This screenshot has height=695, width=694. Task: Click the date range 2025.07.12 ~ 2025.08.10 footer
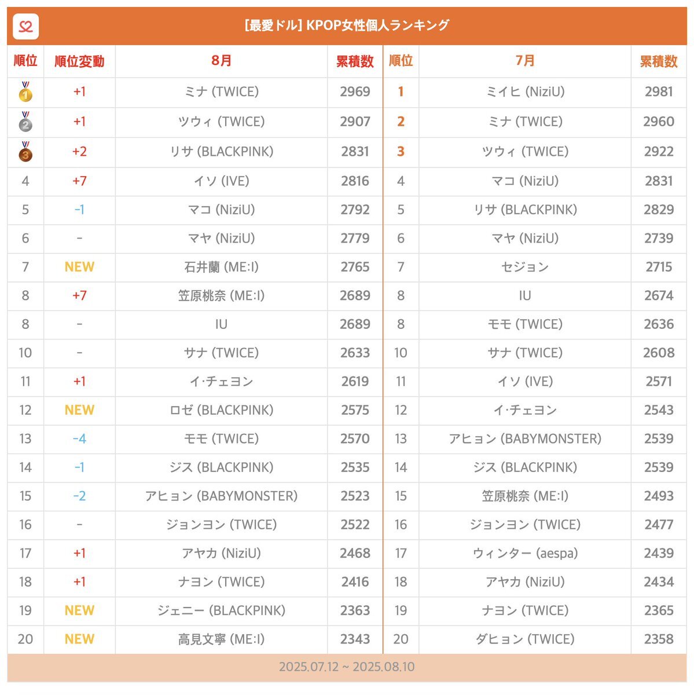pyautogui.click(x=347, y=667)
